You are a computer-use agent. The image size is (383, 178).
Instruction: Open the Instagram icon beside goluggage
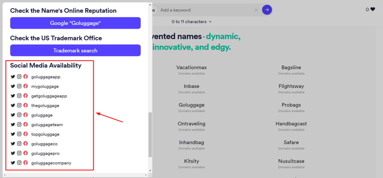pos(19,115)
